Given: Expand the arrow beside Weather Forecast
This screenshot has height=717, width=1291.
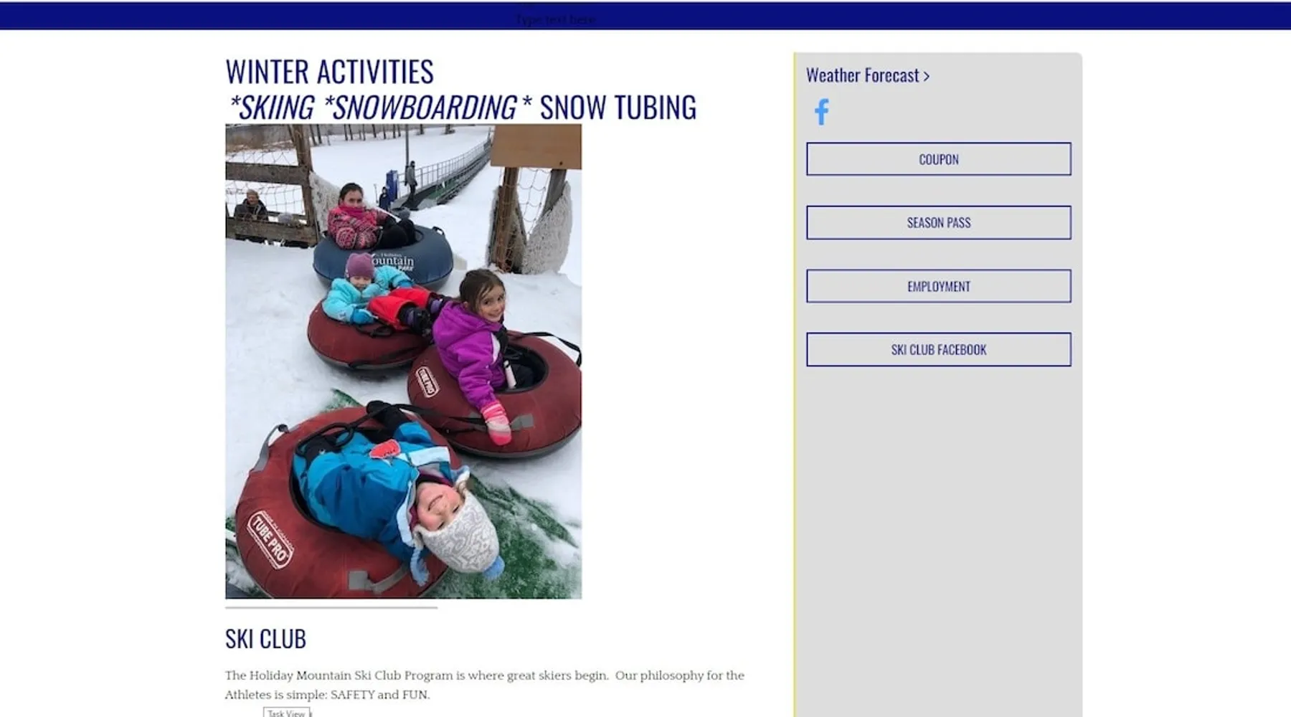Looking at the screenshot, I should [926, 76].
